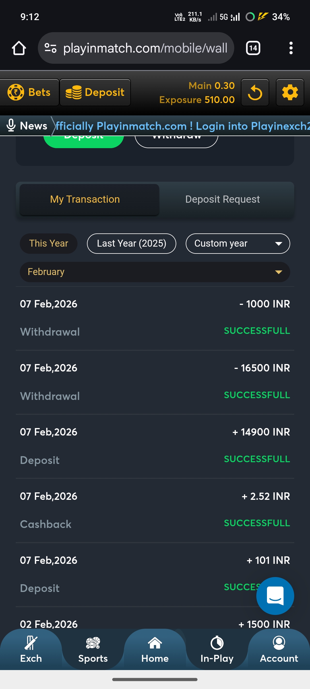Tap the News microphone icon
Screen dimensions: 310x689
pos(11,126)
